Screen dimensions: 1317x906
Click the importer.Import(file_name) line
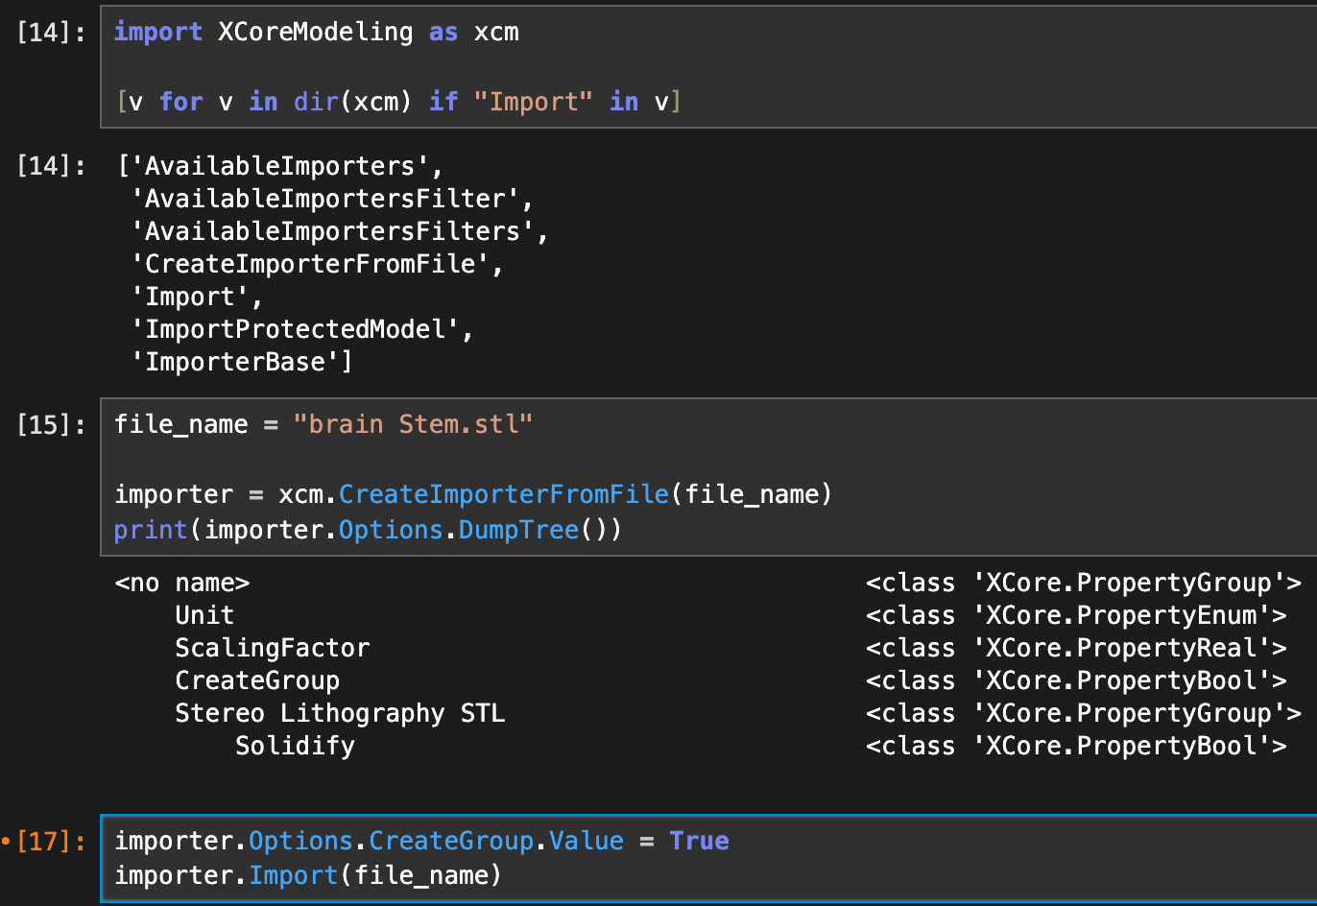tap(308, 875)
